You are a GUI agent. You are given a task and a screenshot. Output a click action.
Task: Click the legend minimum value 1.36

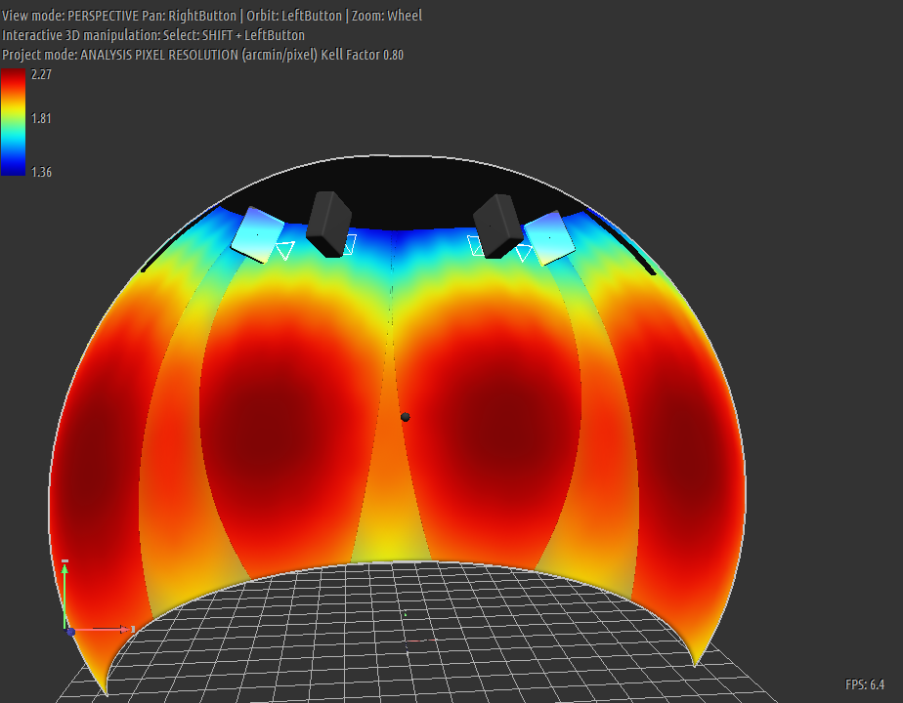coord(41,172)
